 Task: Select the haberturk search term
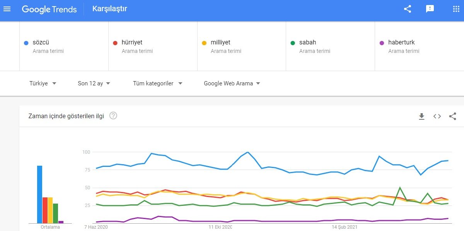click(420, 46)
